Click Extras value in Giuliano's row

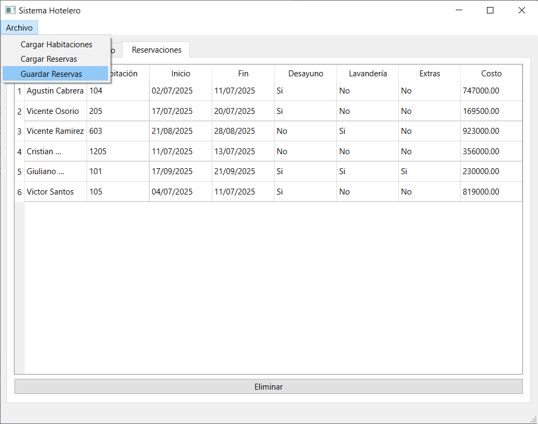click(x=429, y=171)
